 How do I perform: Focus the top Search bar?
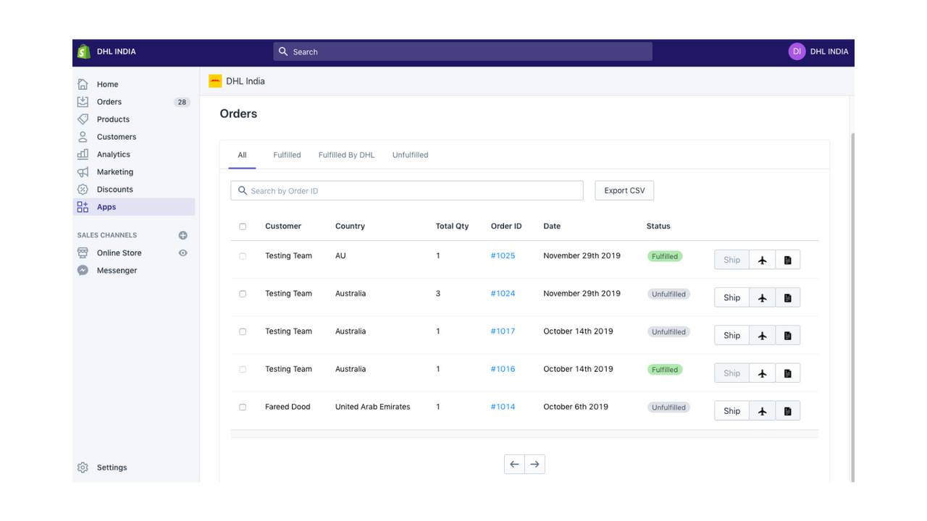coord(463,51)
